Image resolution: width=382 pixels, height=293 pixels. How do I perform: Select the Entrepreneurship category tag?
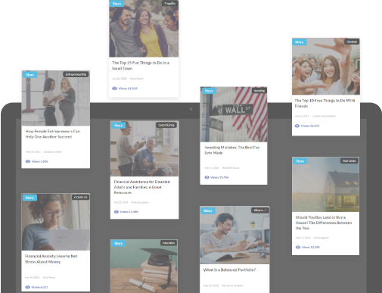coord(76,74)
